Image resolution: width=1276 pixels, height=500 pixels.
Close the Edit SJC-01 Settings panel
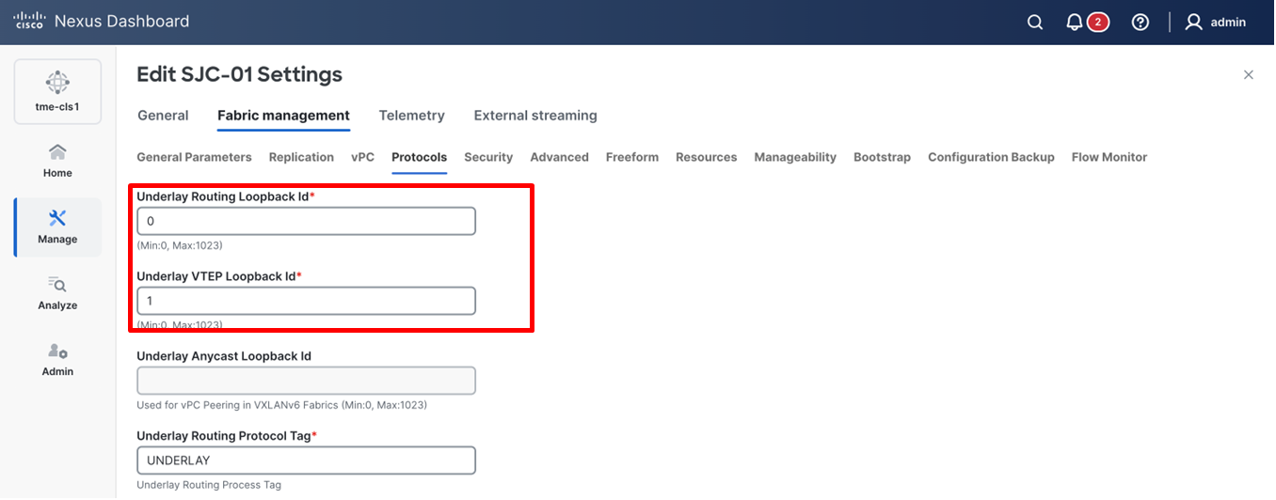1249,74
